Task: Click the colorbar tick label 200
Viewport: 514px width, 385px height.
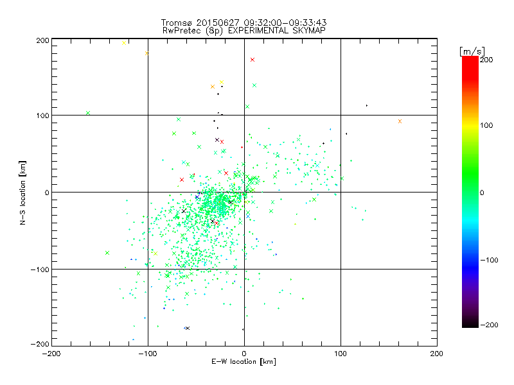Action: coord(486,60)
